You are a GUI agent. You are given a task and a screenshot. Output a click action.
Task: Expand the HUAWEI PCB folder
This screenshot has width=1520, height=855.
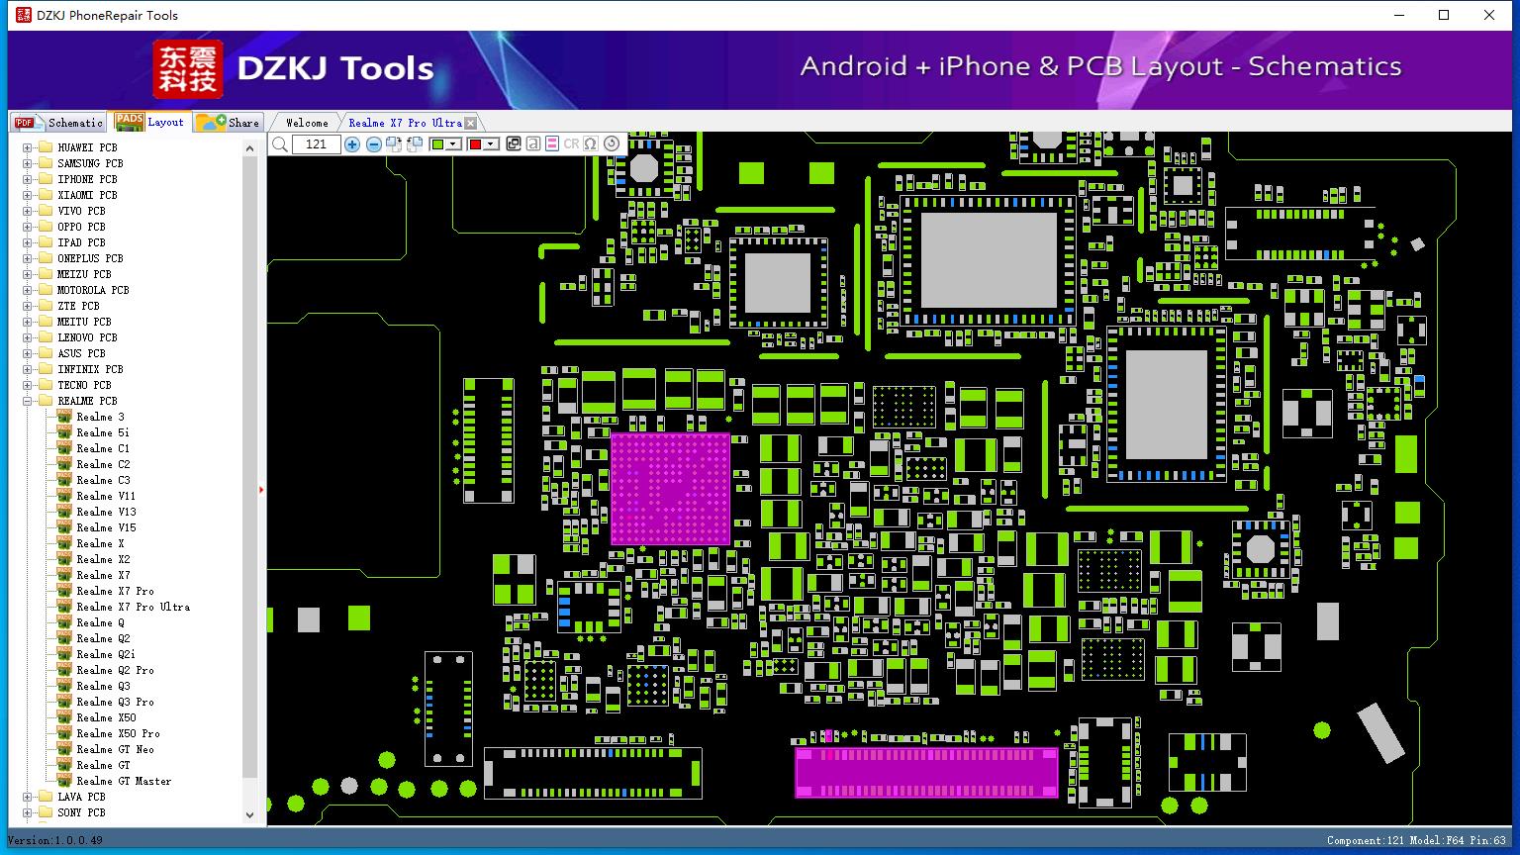[27, 147]
